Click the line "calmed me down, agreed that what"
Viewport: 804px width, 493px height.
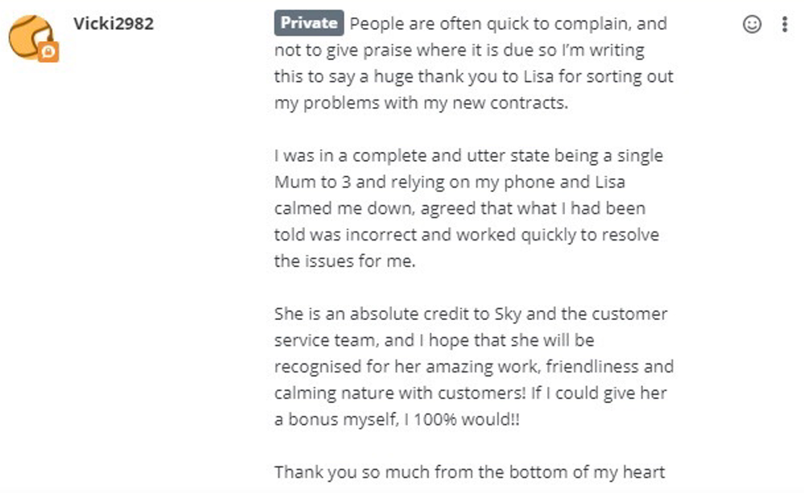click(x=460, y=208)
